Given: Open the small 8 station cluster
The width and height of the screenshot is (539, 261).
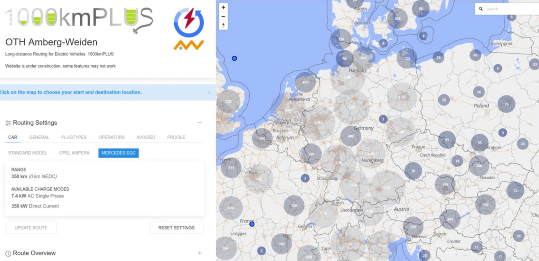Looking at the screenshot, I should tap(383, 43).
